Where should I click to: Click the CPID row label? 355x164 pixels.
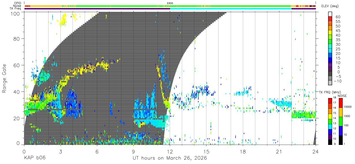17,3
